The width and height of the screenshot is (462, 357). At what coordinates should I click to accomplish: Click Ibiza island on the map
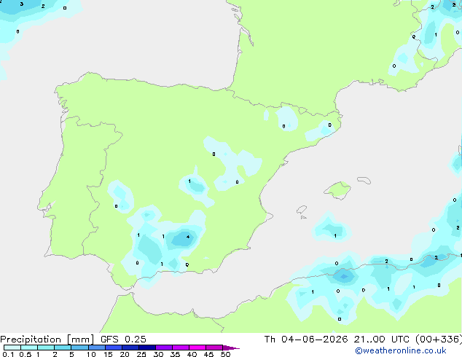pos(302,210)
